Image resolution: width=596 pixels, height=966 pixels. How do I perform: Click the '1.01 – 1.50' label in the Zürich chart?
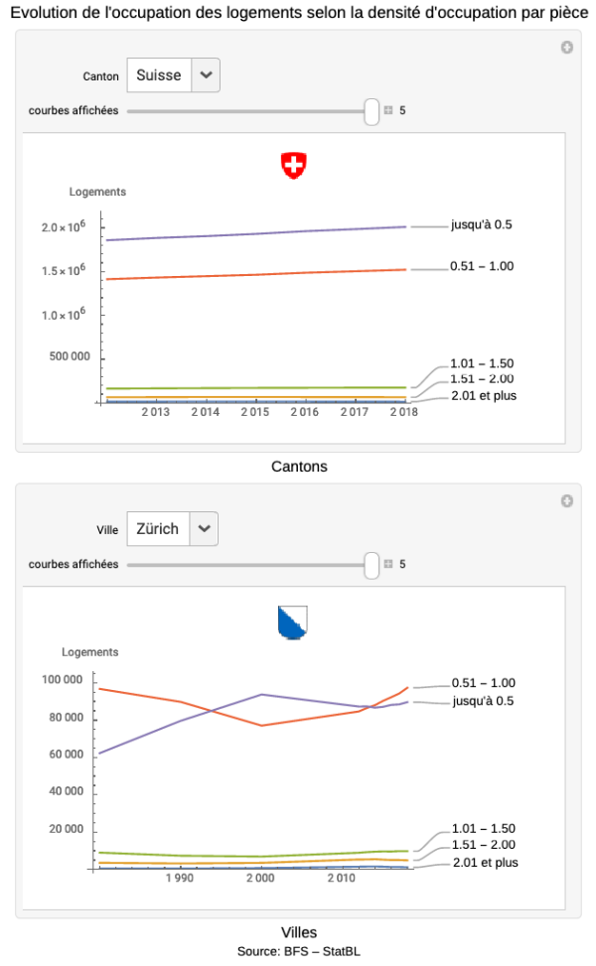(484, 828)
